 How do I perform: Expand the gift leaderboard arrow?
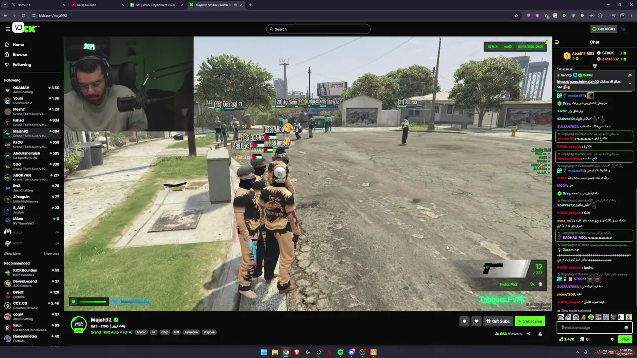tap(595, 66)
